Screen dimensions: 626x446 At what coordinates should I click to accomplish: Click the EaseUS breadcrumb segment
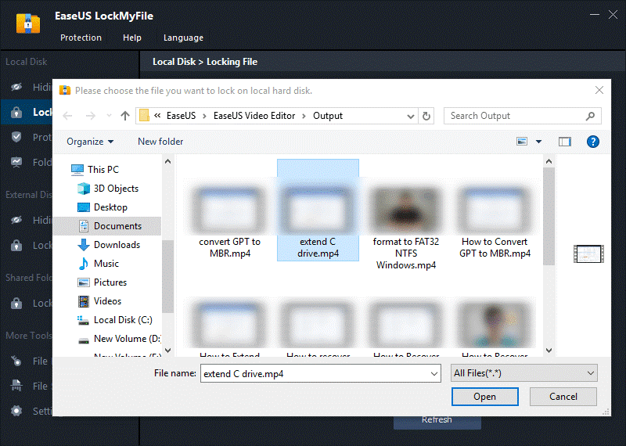[x=181, y=116]
